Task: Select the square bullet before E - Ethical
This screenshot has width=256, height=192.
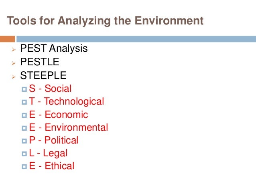Action: tap(25, 166)
